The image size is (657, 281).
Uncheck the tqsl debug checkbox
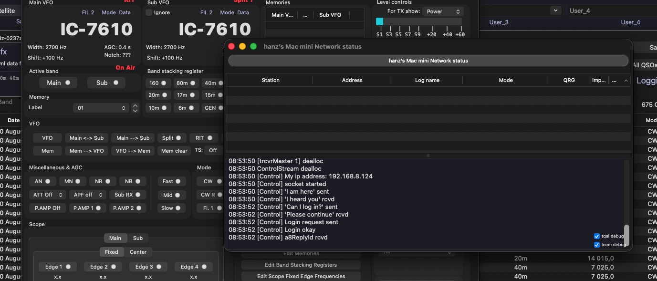596,236
